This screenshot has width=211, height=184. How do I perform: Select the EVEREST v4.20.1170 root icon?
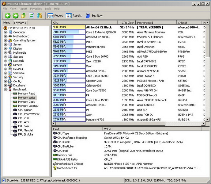(6, 28)
